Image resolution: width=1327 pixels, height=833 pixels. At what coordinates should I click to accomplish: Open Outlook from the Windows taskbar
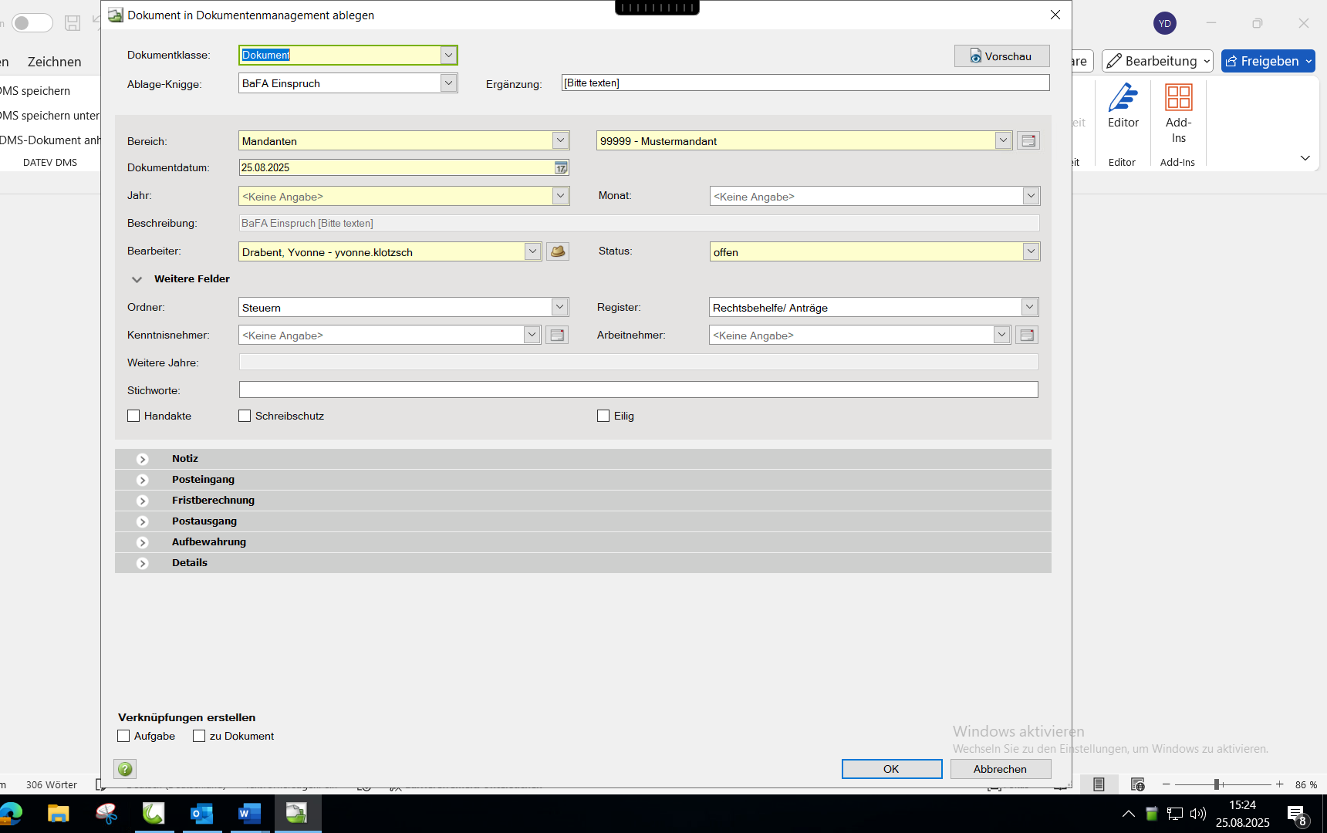[x=201, y=814]
